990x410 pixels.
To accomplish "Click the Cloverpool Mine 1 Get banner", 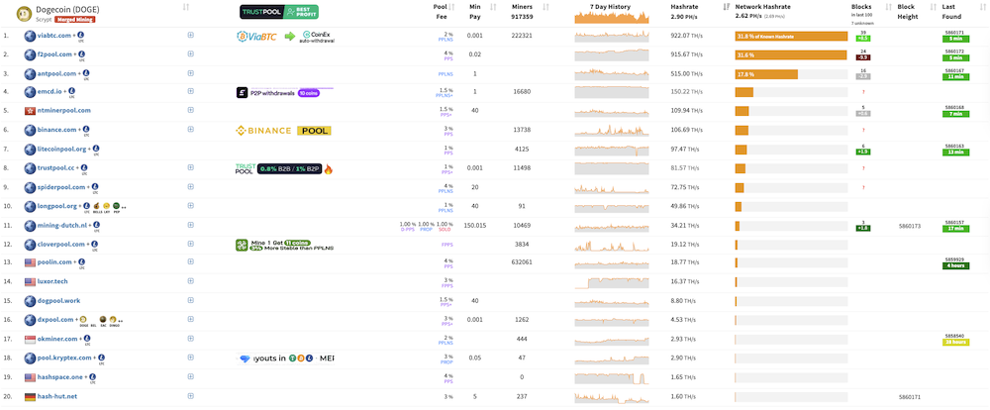I will 284,245.
